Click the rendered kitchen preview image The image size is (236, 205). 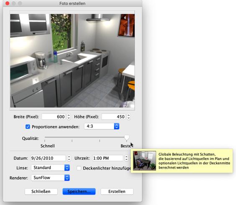tap(72, 61)
